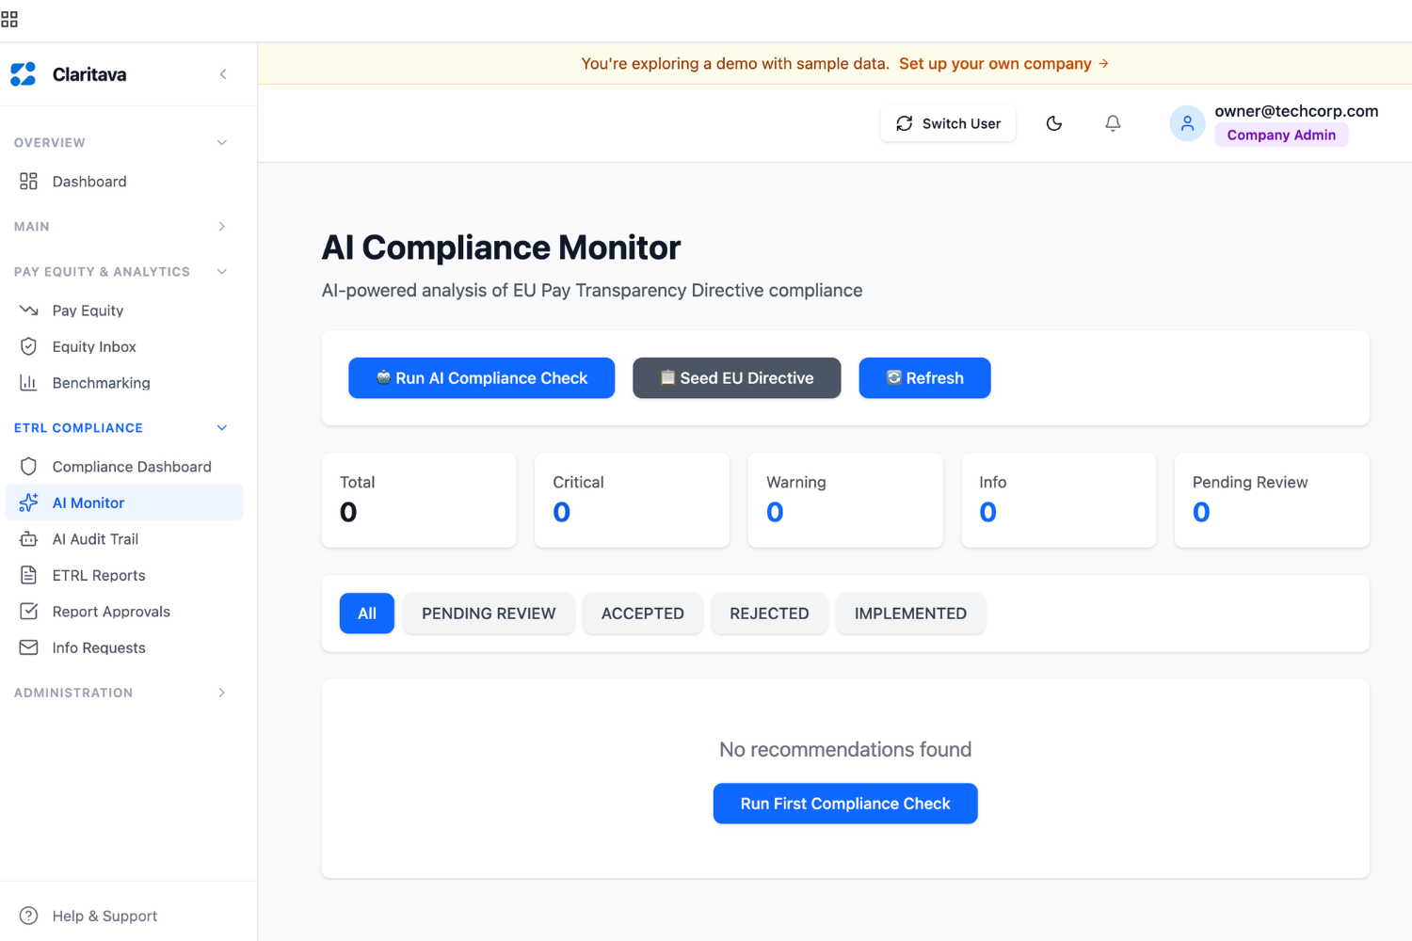The height and width of the screenshot is (941, 1412).
Task: Open Benchmarking in the sidebar
Action: (124, 382)
